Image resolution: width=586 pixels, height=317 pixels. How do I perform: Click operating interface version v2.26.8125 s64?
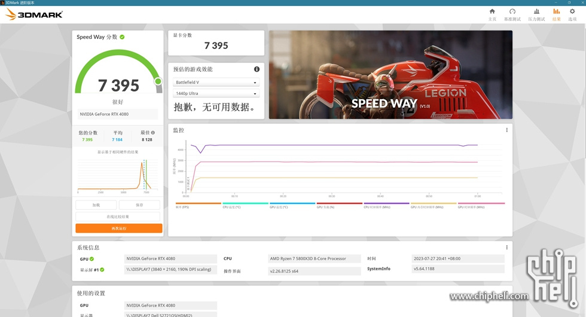(314, 271)
